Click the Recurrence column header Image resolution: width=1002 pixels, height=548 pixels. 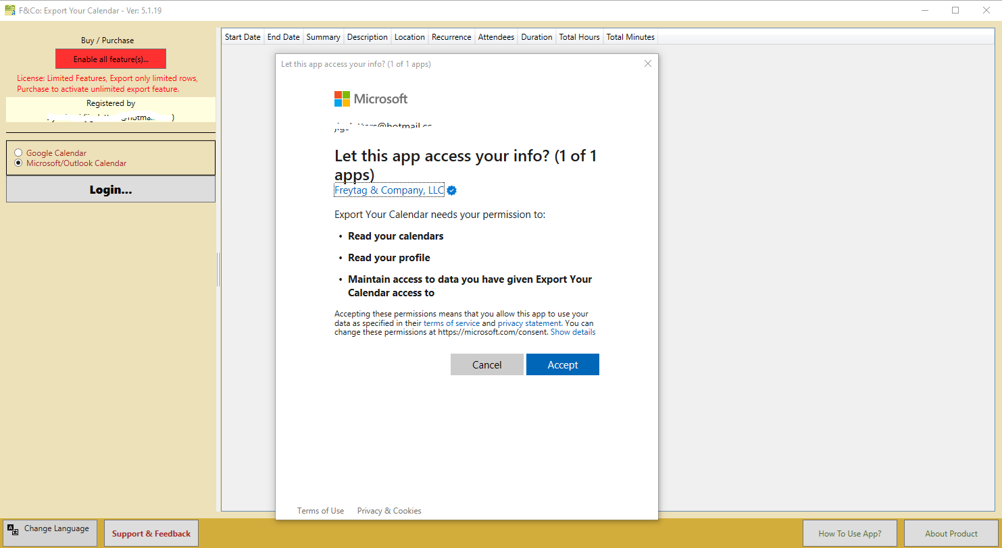click(x=451, y=37)
